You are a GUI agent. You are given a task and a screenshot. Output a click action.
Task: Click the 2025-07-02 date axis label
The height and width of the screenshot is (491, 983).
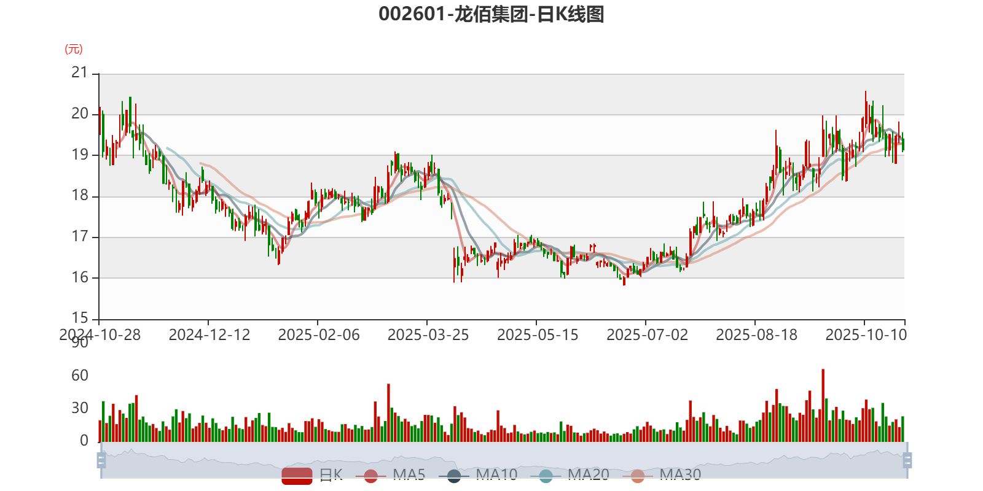pyautogui.click(x=647, y=335)
